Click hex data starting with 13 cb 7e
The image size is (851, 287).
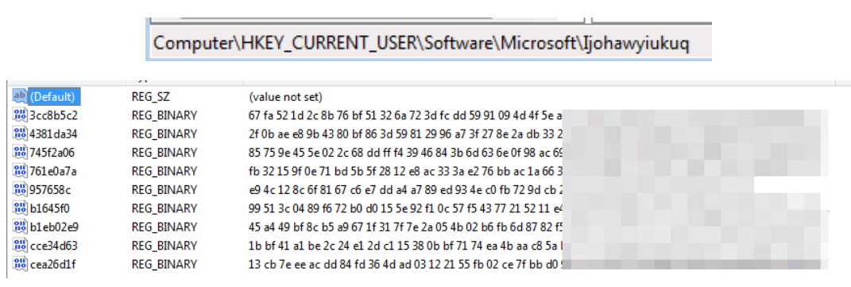(405, 264)
